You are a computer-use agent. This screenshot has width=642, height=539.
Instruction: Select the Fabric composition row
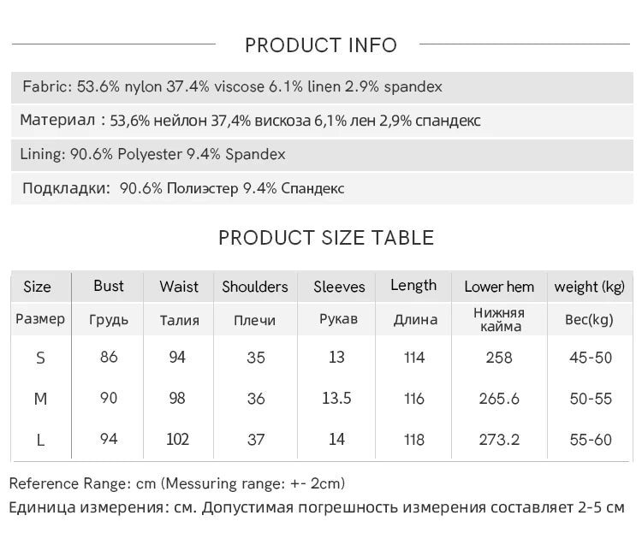click(x=322, y=87)
